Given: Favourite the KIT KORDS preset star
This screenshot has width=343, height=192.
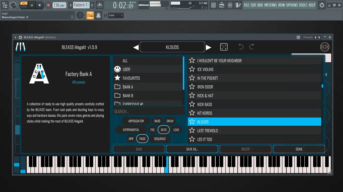Looking at the screenshot, I should (192, 113).
